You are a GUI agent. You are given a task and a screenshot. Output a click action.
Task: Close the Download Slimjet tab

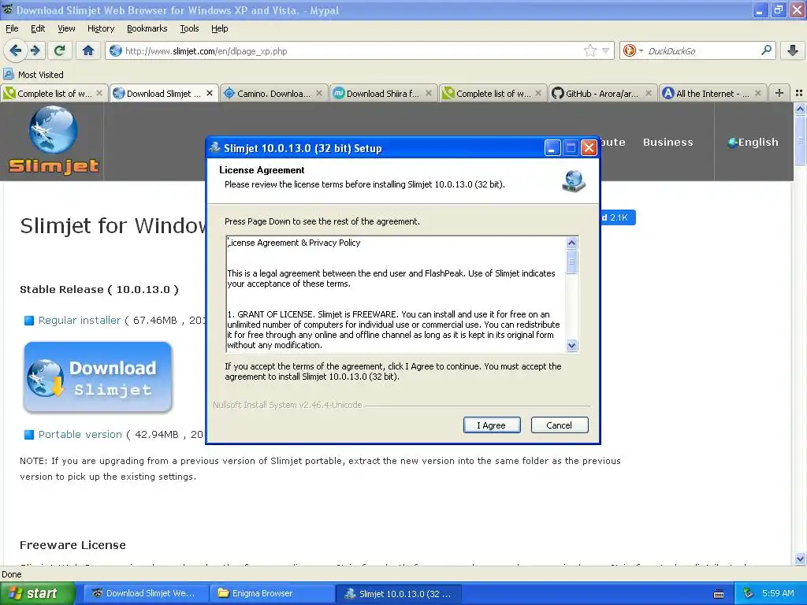(x=210, y=93)
